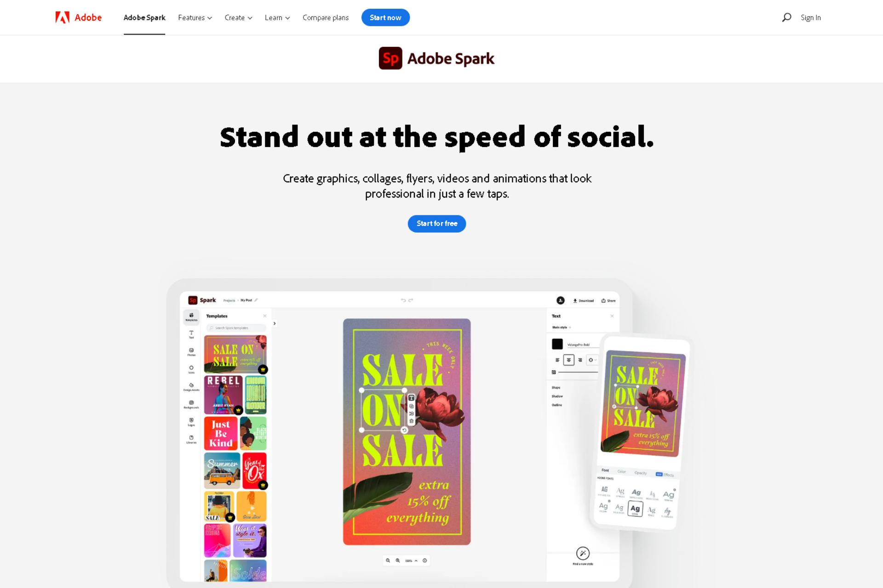
Task: Click the Adobe Spark menu item
Action: (x=144, y=18)
